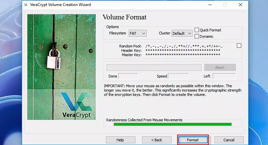Click the Cluster label
Image resolution: width=268 pixels, height=145 pixels.
point(164,33)
